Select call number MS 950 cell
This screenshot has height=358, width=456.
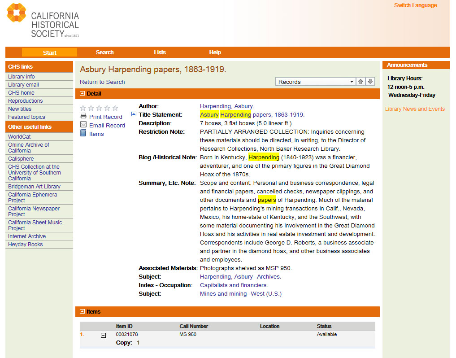pyautogui.click(x=188, y=334)
